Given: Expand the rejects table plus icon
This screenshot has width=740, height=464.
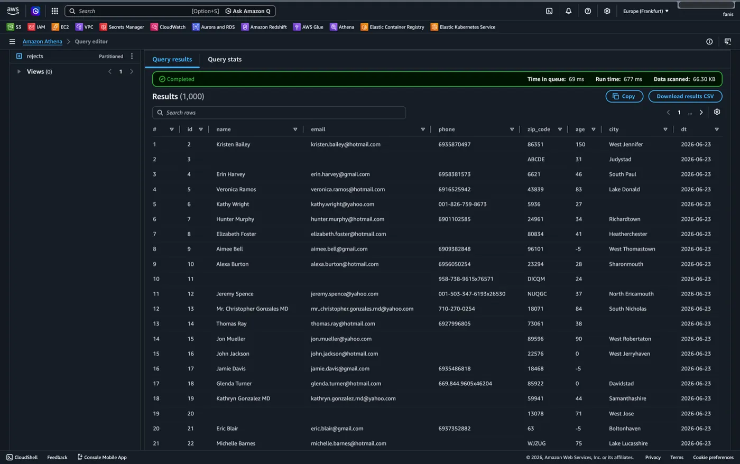Looking at the screenshot, I should (19, 56).
